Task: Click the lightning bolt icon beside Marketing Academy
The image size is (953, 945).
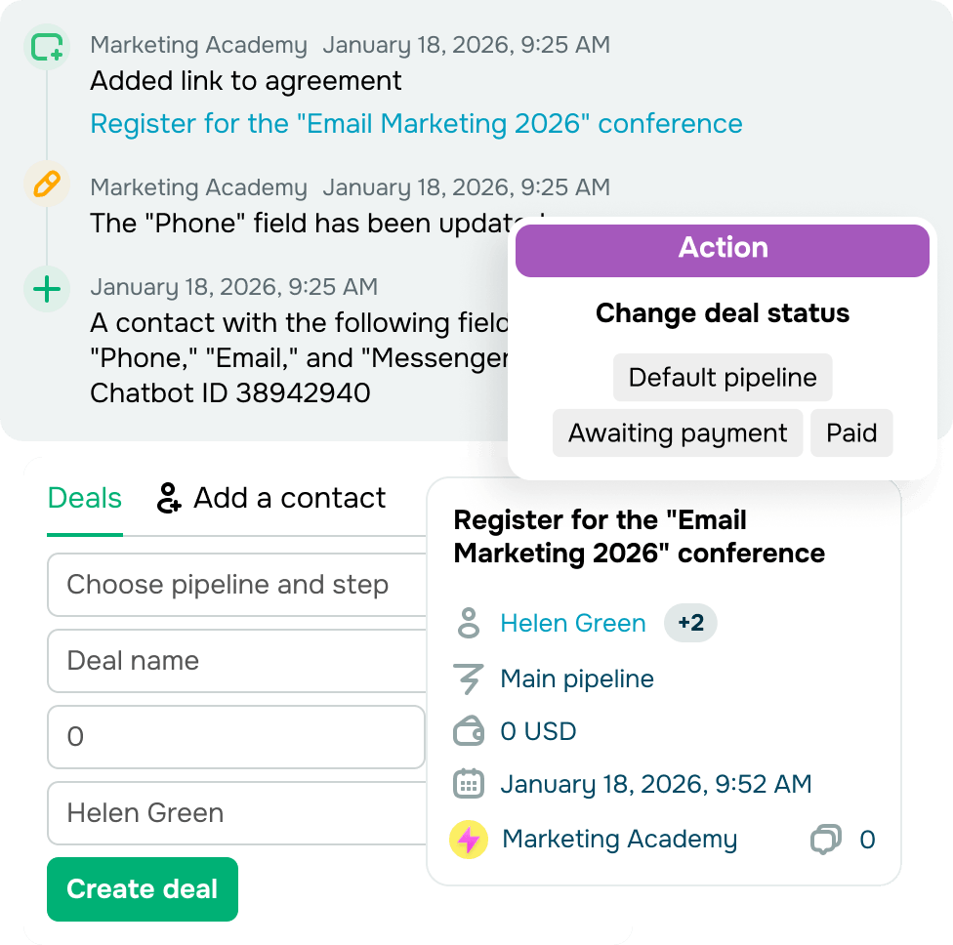Action: (469, 839)
